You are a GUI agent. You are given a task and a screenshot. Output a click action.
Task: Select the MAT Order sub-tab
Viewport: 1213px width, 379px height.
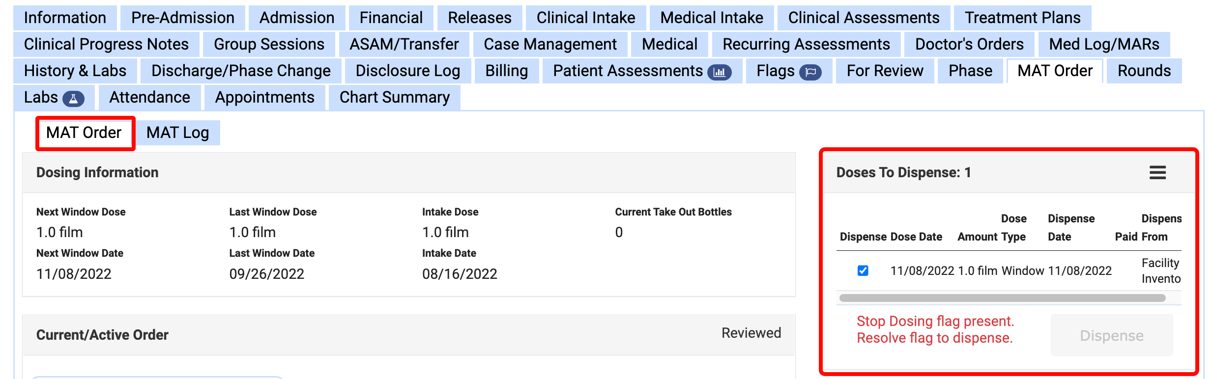click(x=84, y=133)
